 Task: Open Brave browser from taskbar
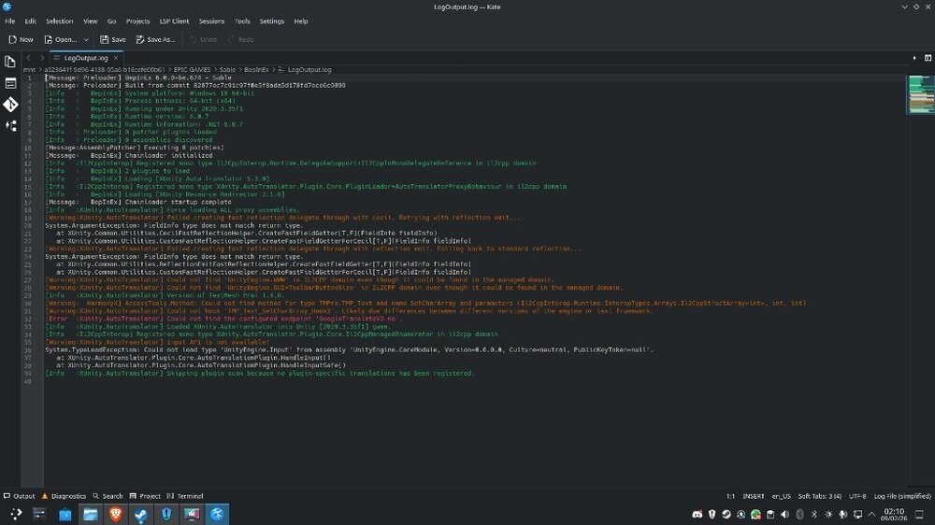(116, 514)
